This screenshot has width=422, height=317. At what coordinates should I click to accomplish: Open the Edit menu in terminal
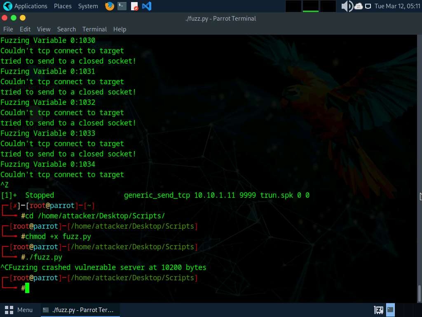coord(25,29)
